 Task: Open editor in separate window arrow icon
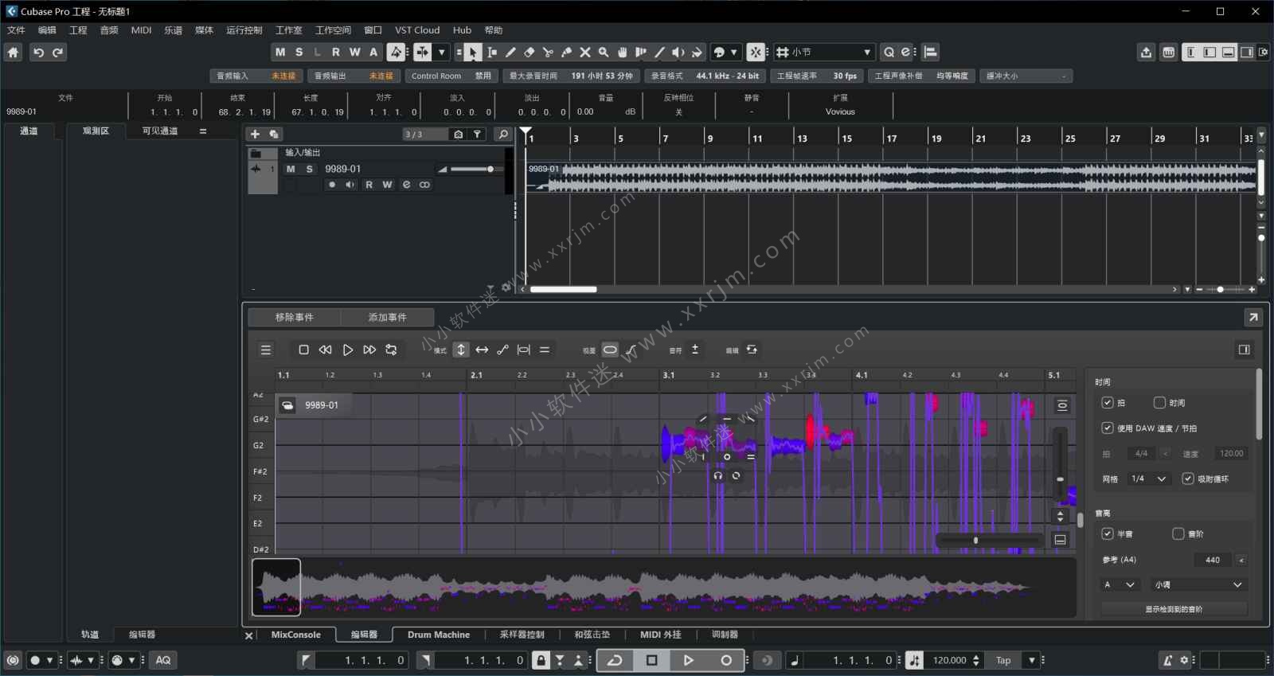tap(1253, 317)
